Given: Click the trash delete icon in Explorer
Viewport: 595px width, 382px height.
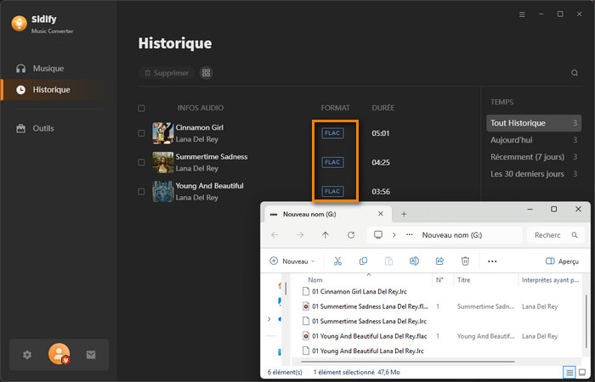Looking at the screenshot, I should click(465, 261).
